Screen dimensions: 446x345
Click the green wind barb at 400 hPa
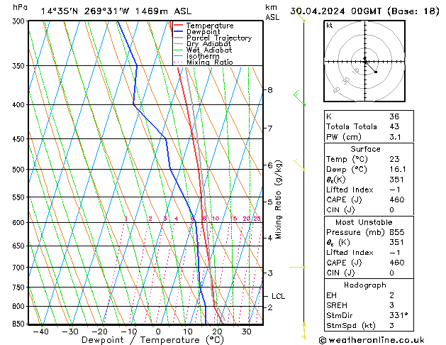click(x=299, y=98)
